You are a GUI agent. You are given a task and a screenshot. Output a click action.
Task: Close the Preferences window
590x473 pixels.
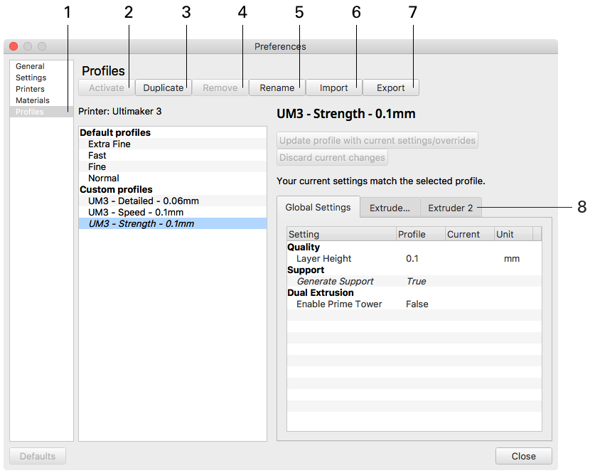point(524,456)
